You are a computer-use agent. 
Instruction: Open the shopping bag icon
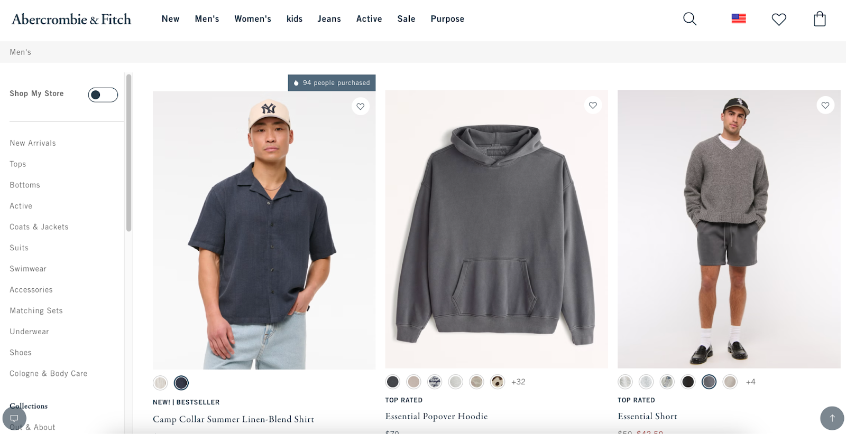click(820, 19)
